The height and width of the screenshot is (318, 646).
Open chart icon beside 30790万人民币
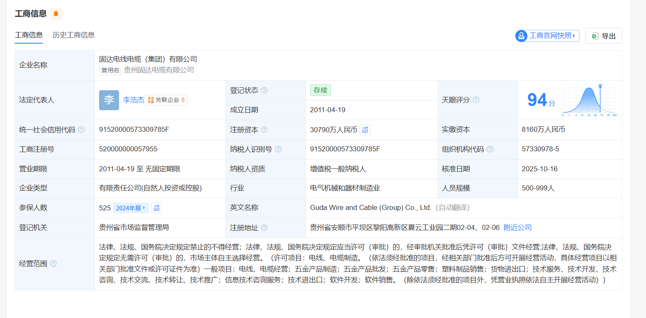[365, 130]
